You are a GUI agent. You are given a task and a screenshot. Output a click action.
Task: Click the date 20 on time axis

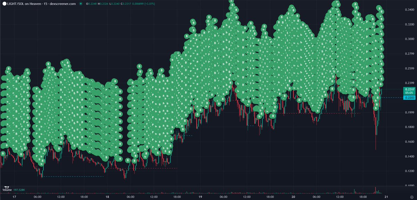[294, 197]
